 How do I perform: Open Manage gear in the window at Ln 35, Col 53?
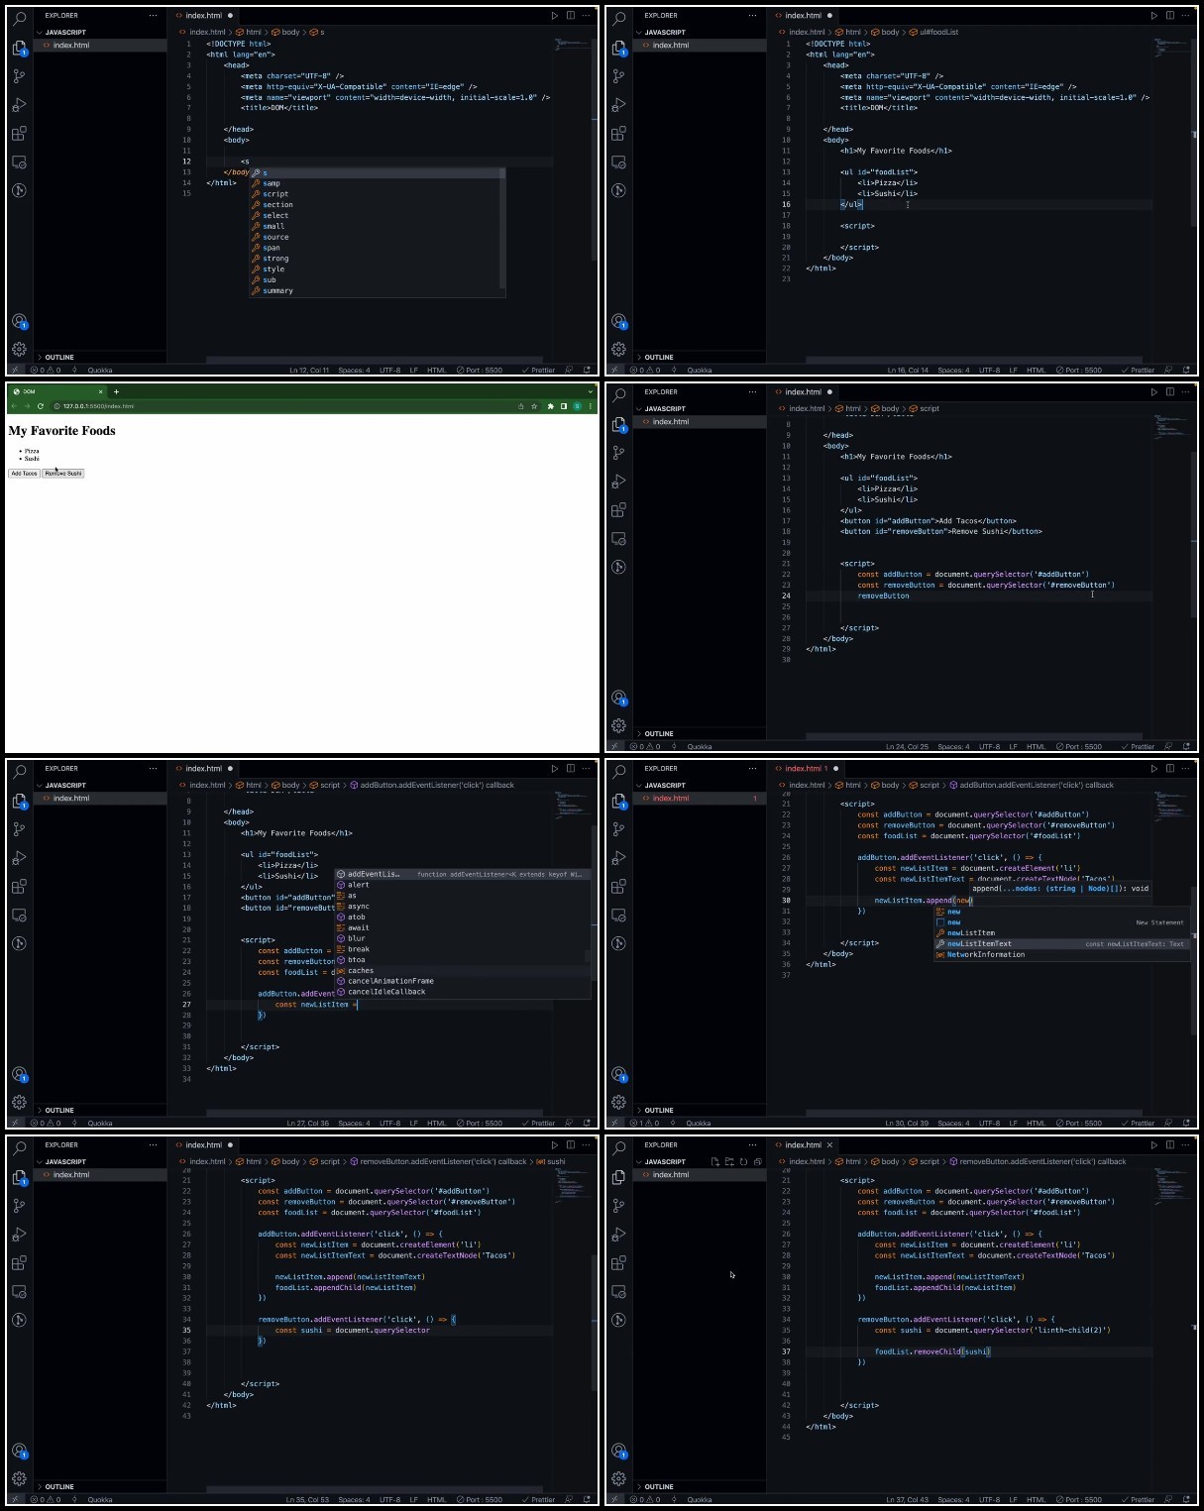(19, 1478)
